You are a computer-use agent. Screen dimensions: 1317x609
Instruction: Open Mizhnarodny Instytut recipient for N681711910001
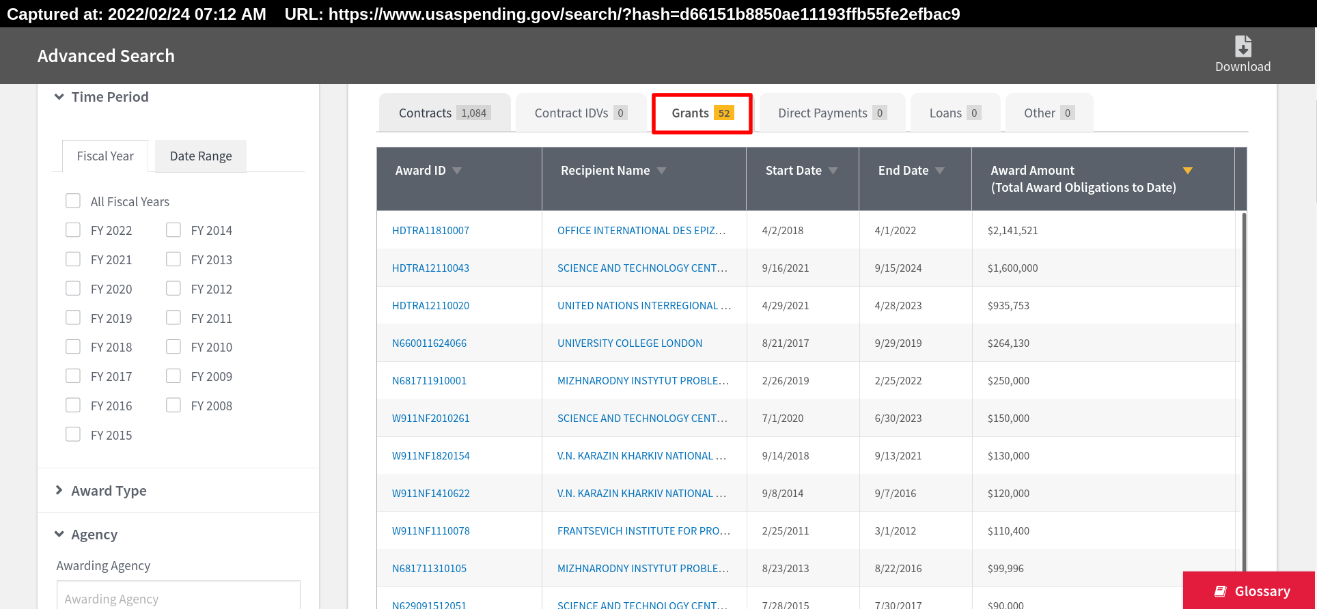point(643,381)
